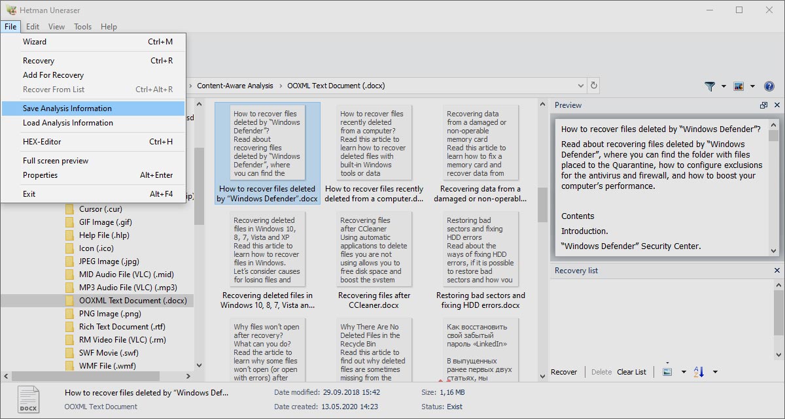Screen dimensions: 785x419
Task: Click folder icon beside JPEG Image (.jpg)
Action: pyautogui.click(x=69, y=261)
